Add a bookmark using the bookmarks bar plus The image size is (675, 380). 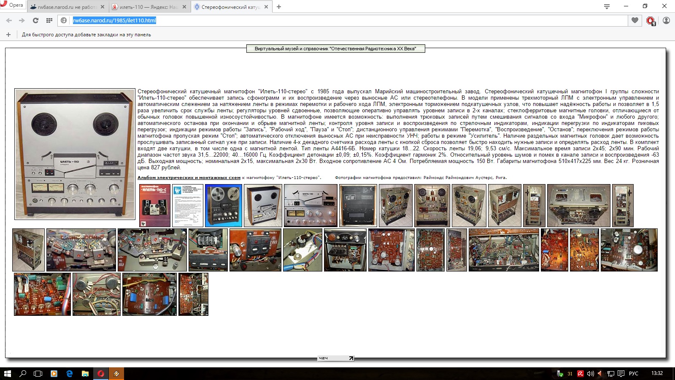(x=8, y=35)
